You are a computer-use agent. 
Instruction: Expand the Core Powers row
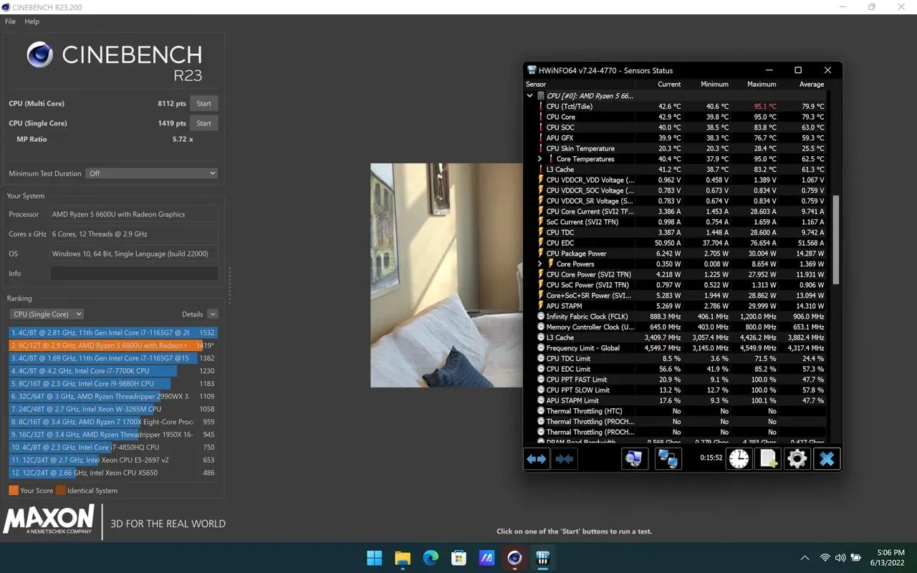tap(540, 264)
